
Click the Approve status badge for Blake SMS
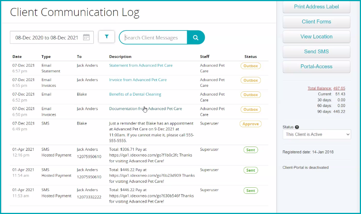click(x=250, y=124)
